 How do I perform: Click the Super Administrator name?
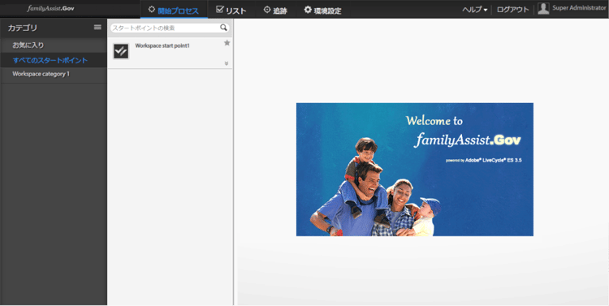click(x=579, y=8)
